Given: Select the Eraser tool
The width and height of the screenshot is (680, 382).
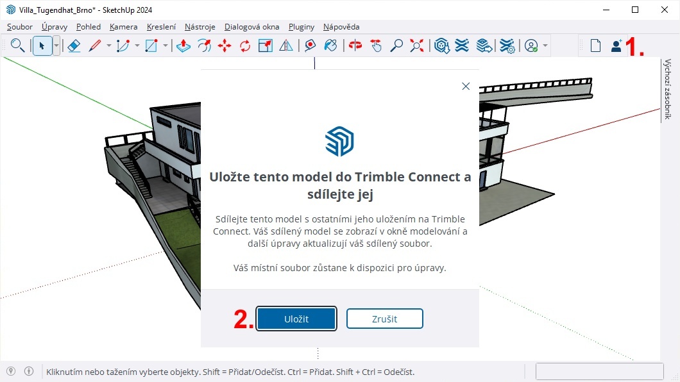Looking at the screenshot, I should pos(74,46).
